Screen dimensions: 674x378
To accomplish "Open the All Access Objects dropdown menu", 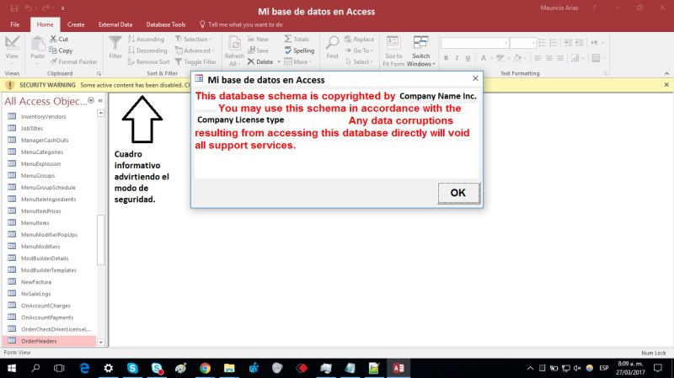I will point(91,100).
